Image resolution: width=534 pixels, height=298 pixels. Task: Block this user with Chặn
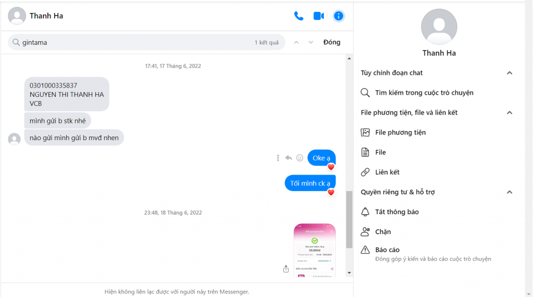(x=383, y=232)
